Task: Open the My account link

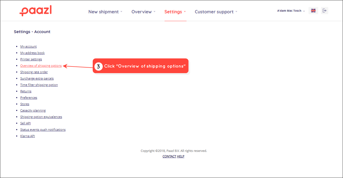Action: pos(28,46)
